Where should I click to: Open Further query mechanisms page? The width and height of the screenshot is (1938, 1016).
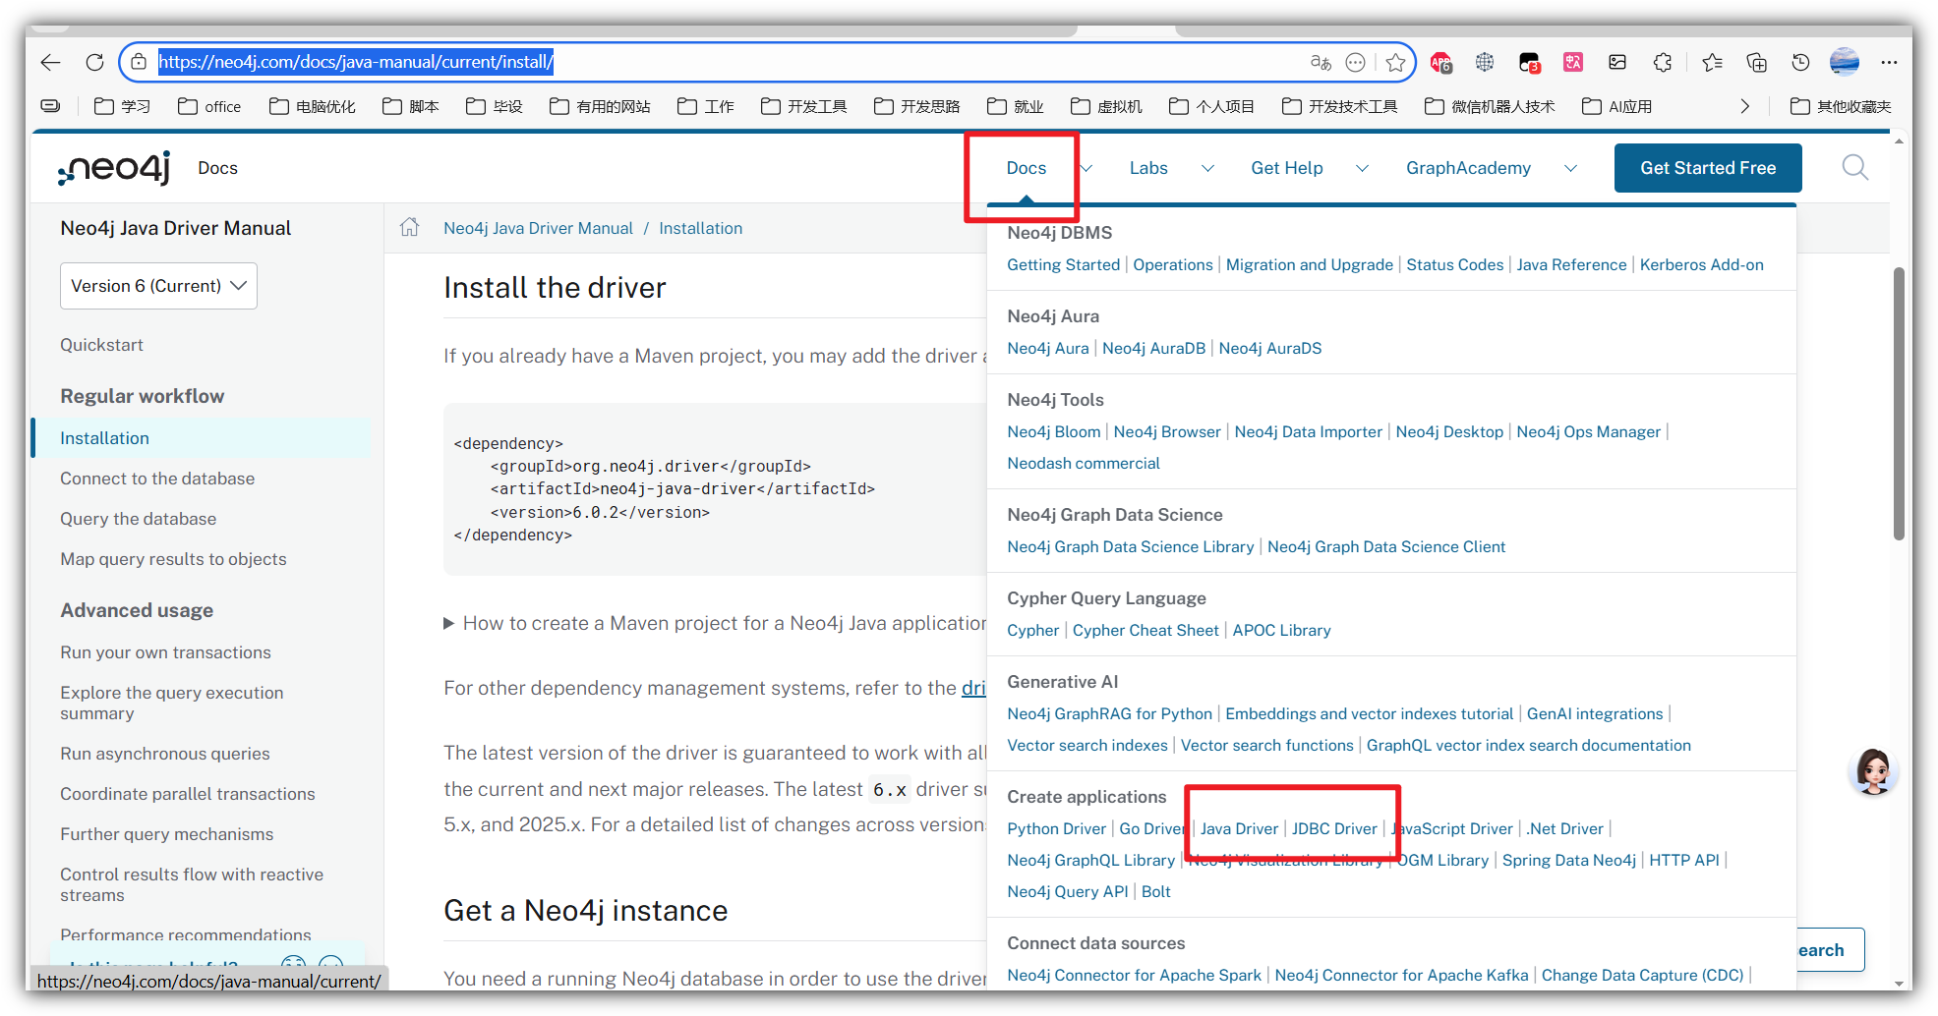[167, 834]
